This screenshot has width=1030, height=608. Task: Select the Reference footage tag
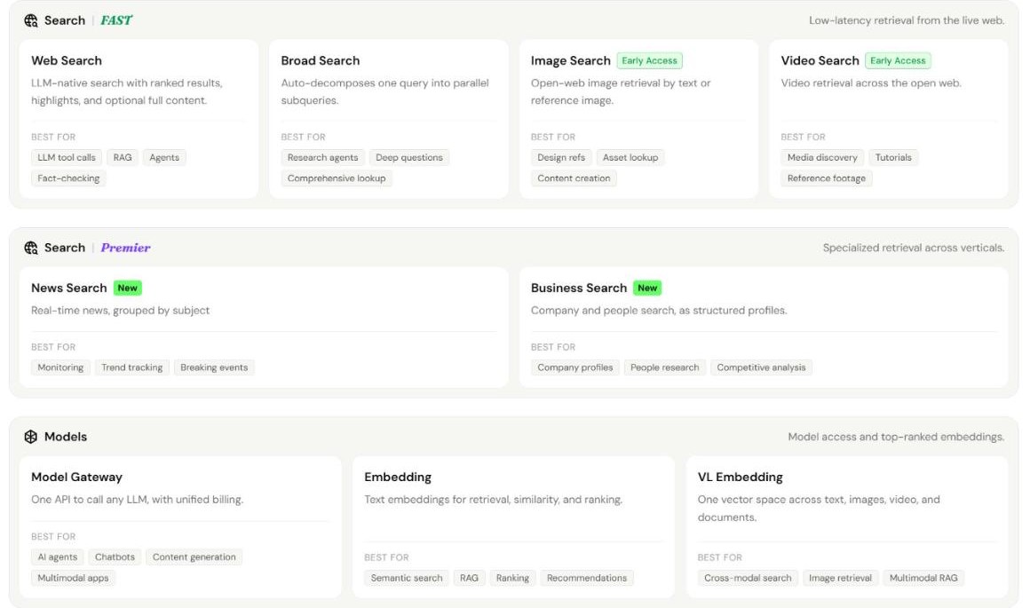(x=827, y=178)
